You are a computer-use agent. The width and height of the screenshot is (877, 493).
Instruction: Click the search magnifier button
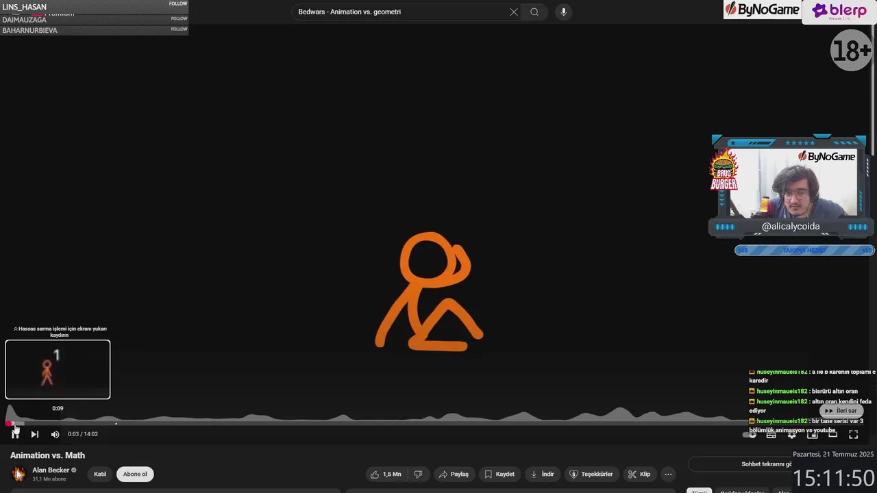[x=534, y=12]
